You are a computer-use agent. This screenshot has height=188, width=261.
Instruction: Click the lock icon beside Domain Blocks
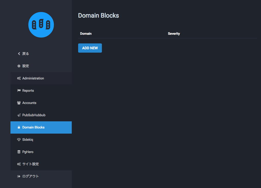[x=19, y=127]
